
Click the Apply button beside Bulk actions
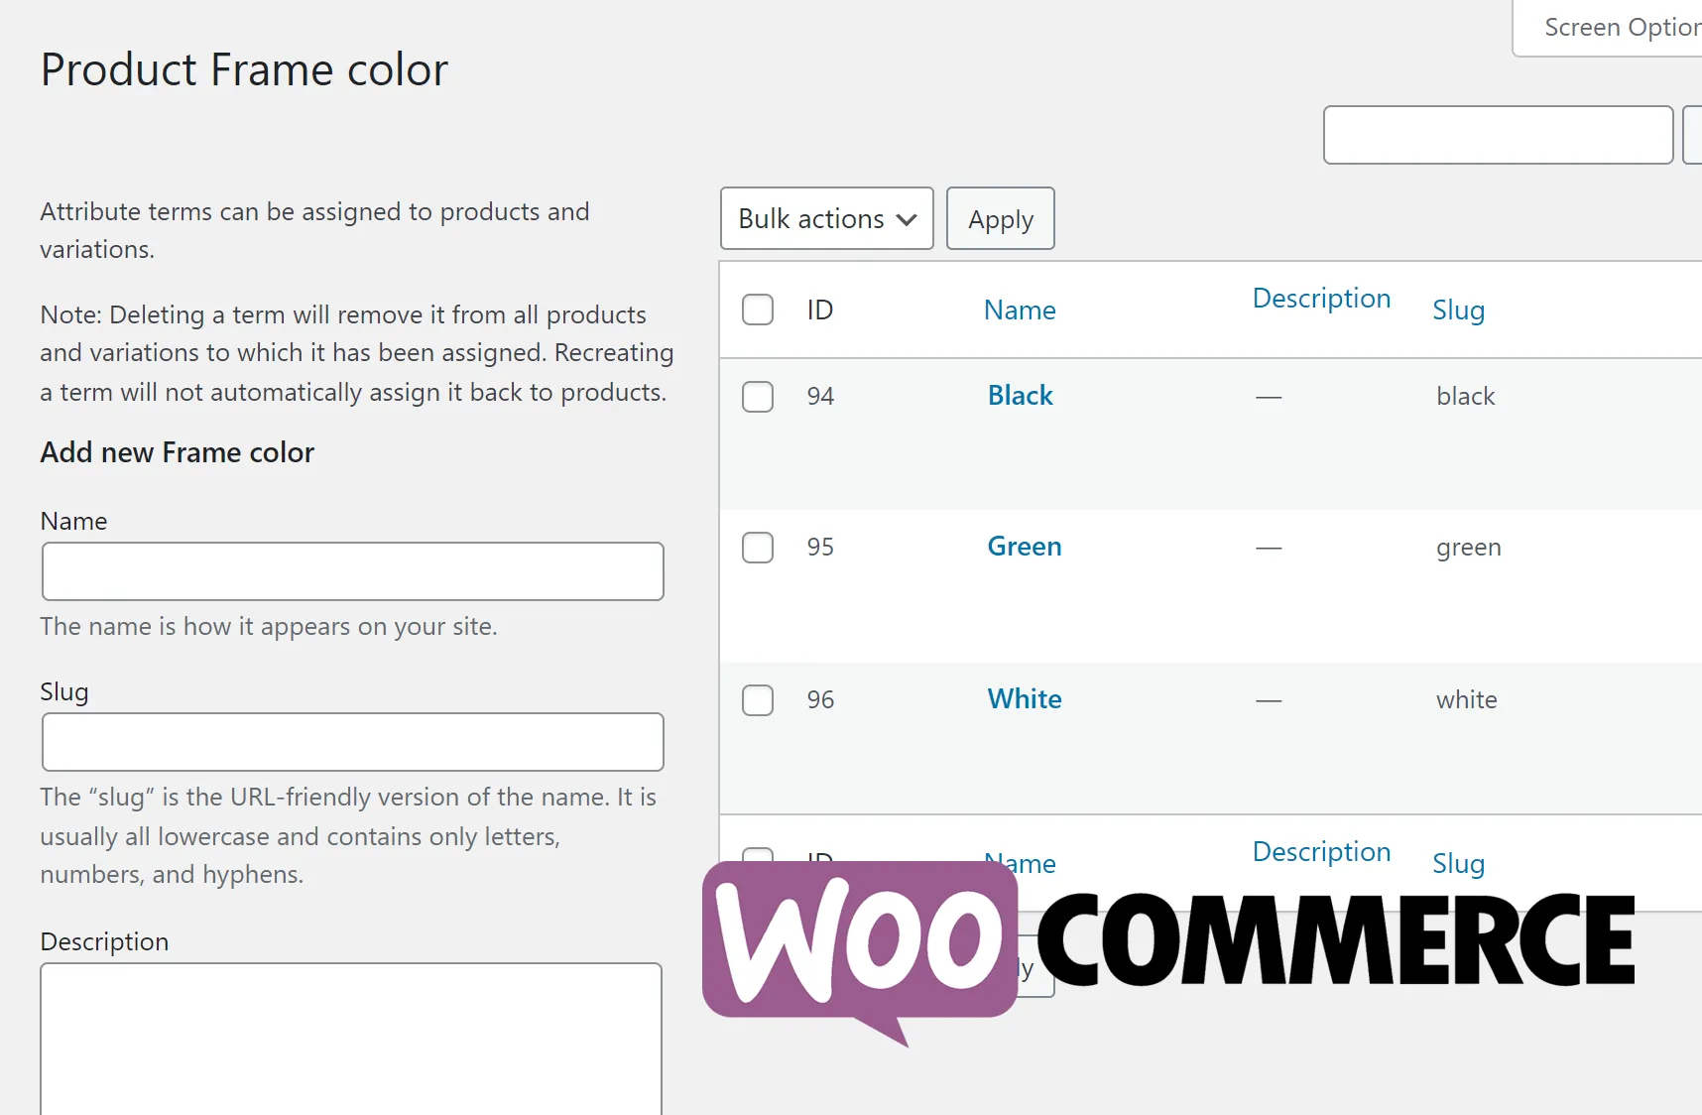point(1000,218)
